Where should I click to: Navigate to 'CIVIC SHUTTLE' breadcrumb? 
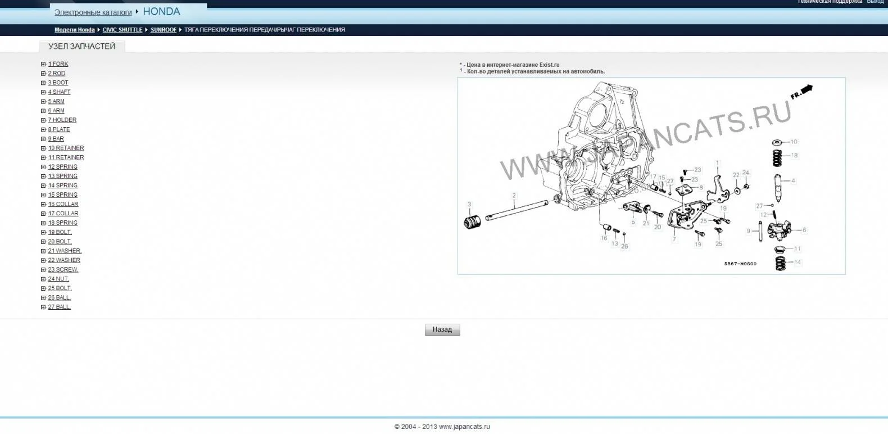(123, 30)
